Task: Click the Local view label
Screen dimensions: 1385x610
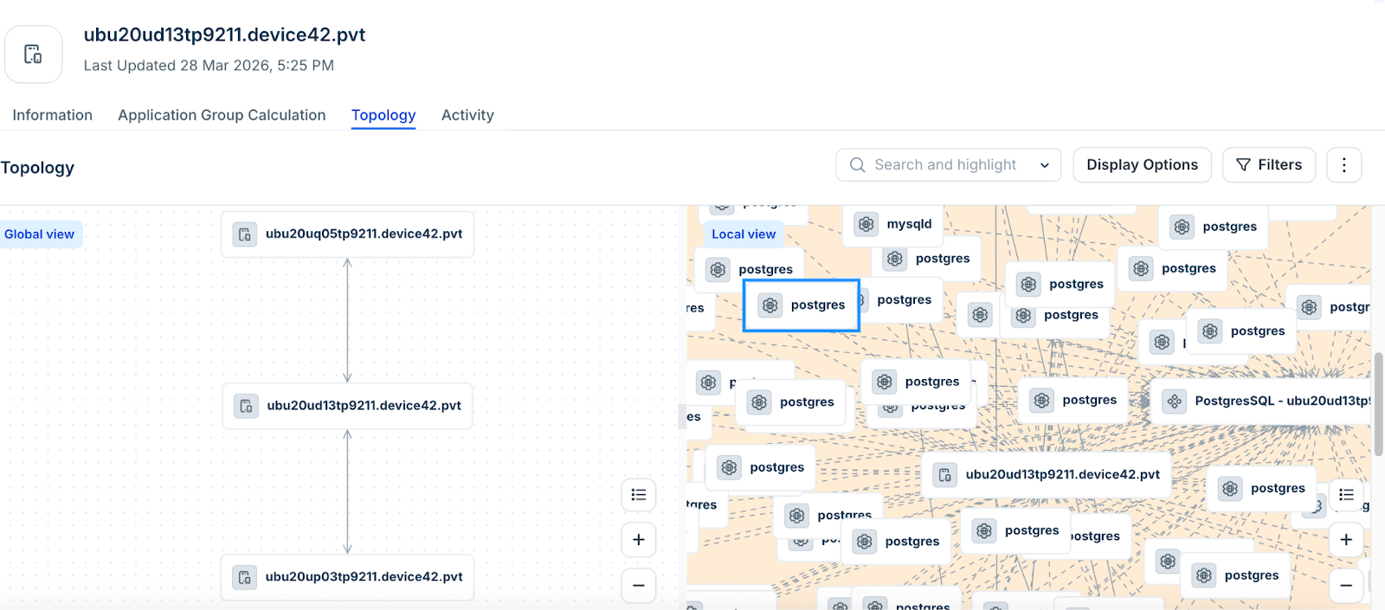Action: tap(743, 234)
